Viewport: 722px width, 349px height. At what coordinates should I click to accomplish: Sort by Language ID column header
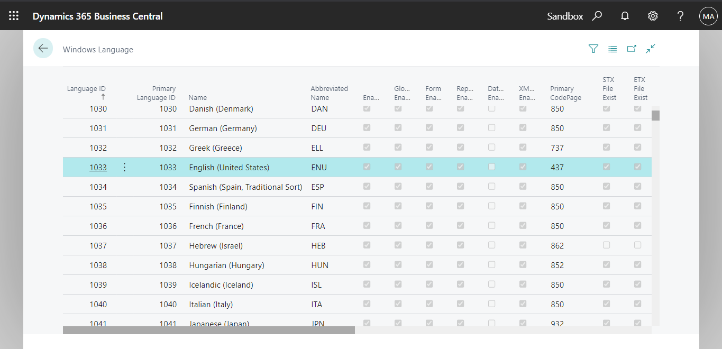[86, 89]
